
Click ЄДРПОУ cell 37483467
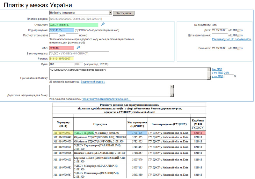click(137, 147)
